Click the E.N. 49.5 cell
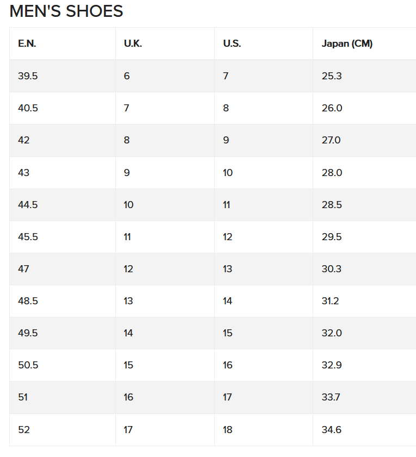Image resolution: width=416 pixels, height=457 pixels. point(63,333)
